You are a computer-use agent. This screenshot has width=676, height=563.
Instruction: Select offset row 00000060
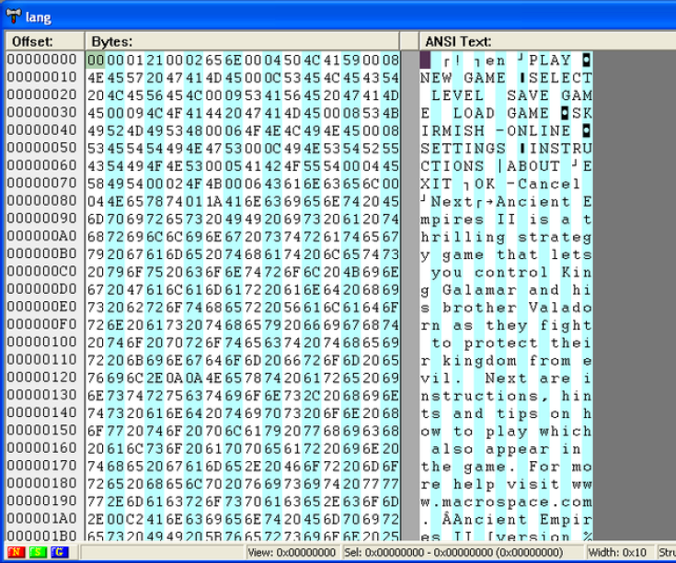[x=41, y=164]
